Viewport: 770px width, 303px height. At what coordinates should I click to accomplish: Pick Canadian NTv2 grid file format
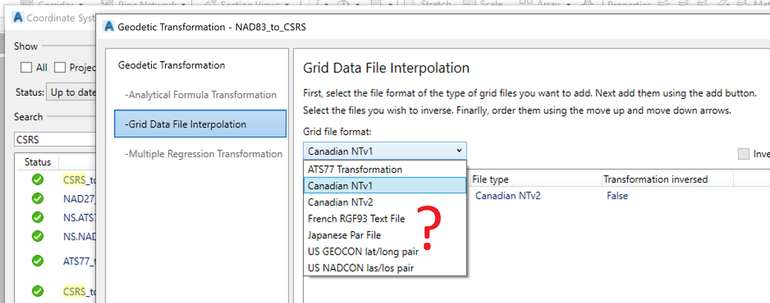[x=385, y=202]
